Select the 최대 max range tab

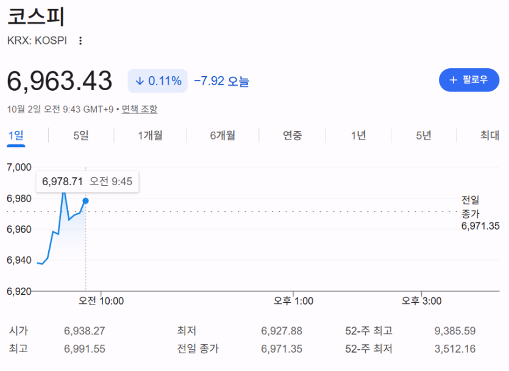coord(489,135)
